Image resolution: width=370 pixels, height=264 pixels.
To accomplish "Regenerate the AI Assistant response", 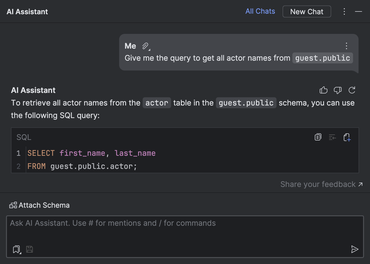I will tap(352, 90).
